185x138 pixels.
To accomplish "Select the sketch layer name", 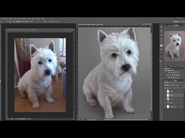I will (x=172, y=92).
